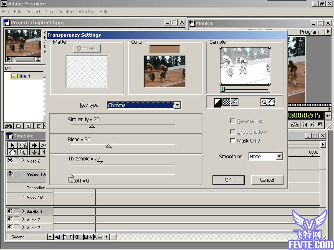Click the Color preview thumbnail image
The width and height of the screenshot is (334, 250).
coord(164,71)
